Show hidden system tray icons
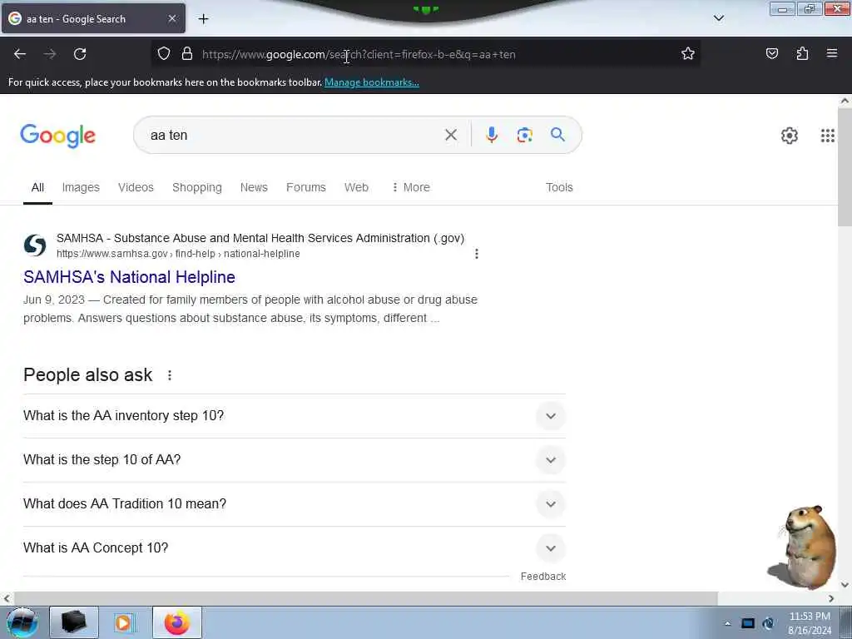 pos(728,623)
